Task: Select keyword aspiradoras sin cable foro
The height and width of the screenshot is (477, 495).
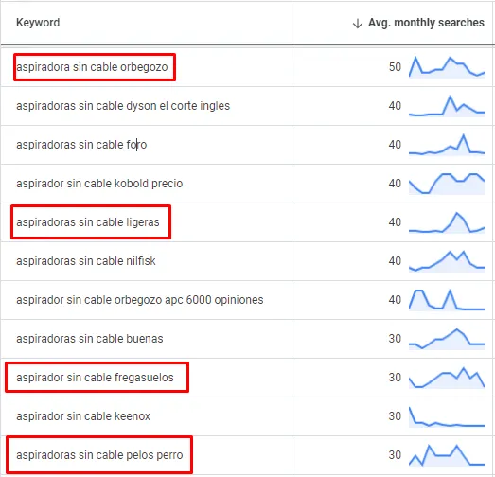Action: (x=81, y=145)
